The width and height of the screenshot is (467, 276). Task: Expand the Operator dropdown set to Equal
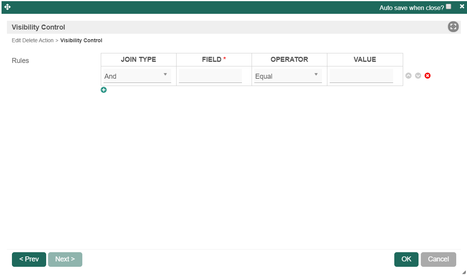click(288, 76)
